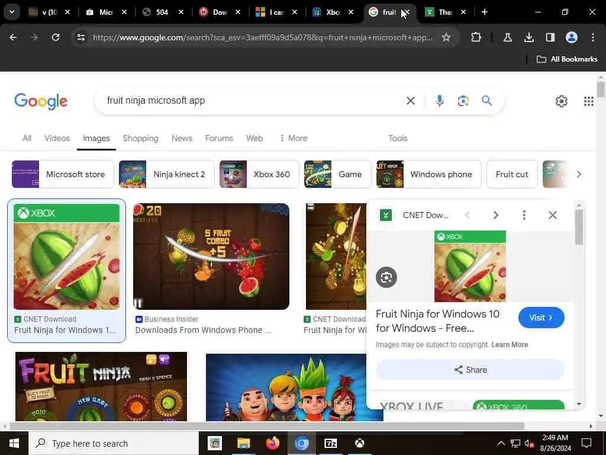This screenshot has height=455, width=606.
Task: Toggle the browser side panel icon
Action: pos(550,37)
